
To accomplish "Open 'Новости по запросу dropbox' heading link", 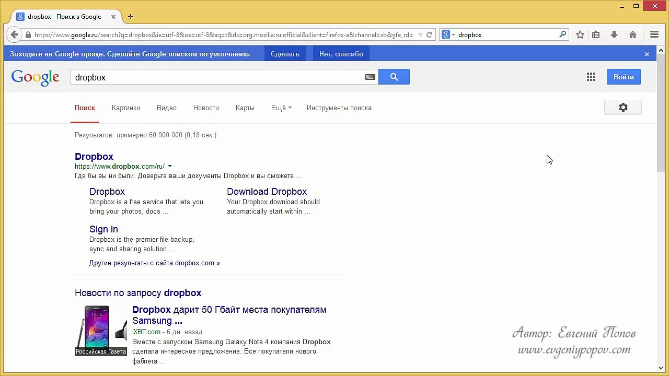I will coord(138,293).
